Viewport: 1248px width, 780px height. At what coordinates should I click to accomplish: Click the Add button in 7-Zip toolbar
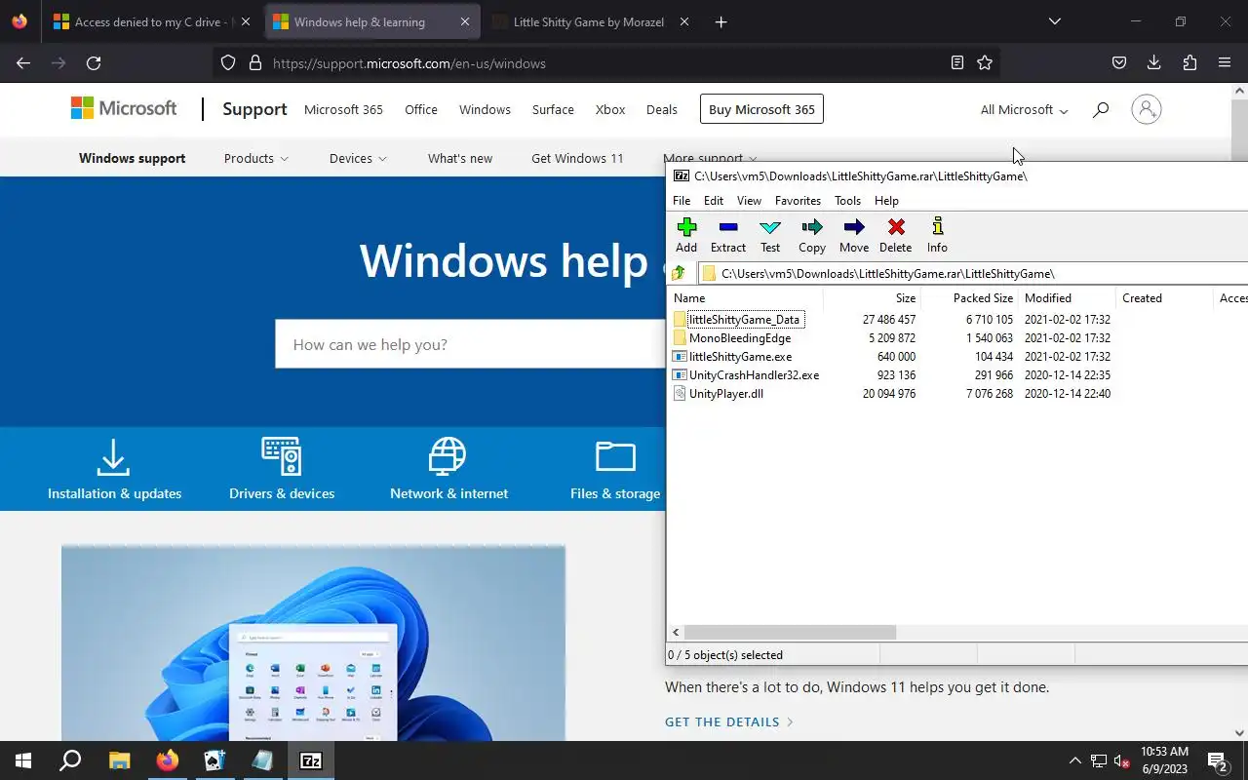[x=686, y=235]
